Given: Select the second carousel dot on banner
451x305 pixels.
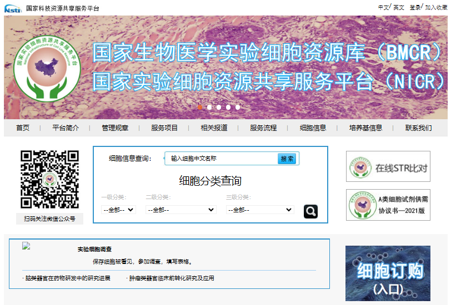Looking at the screenshot, I should click(x=209, y=107).
